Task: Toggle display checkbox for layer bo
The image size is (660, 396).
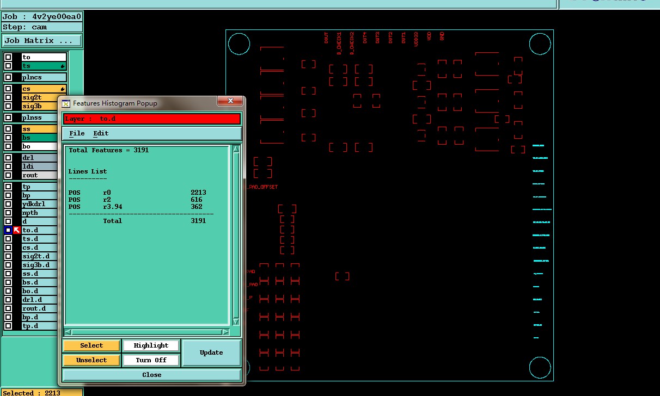Action: [x=8, y=146]
